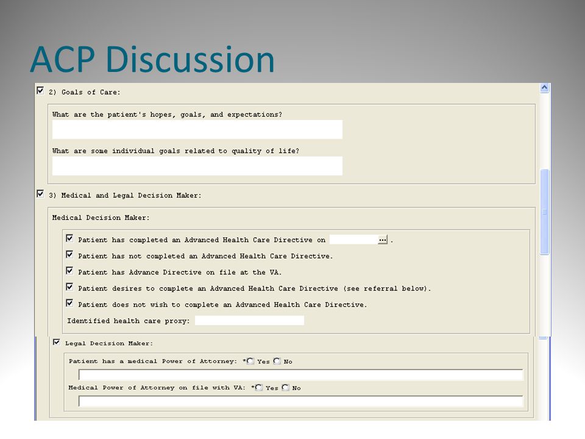Click the 'Identified health care proxy' field

250,320
